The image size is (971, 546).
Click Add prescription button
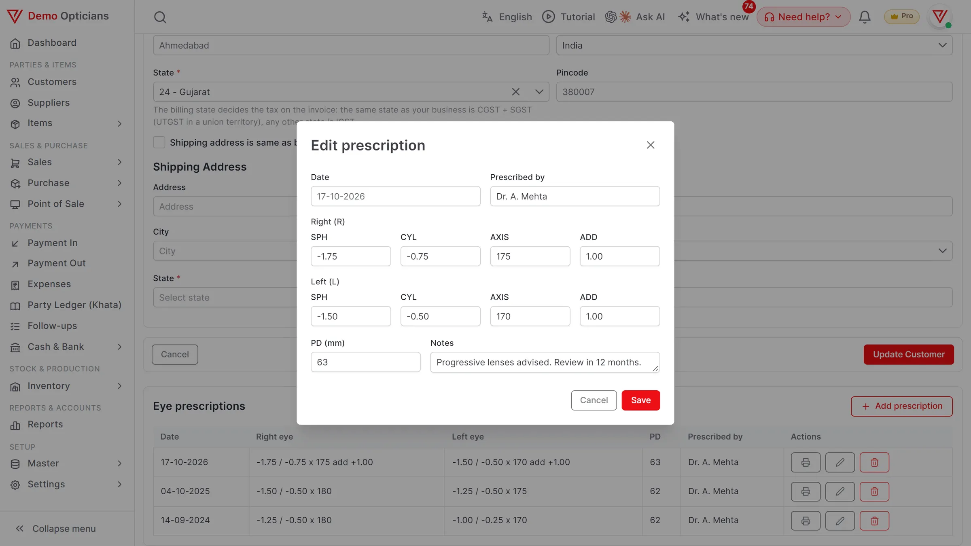click(902, 406)
